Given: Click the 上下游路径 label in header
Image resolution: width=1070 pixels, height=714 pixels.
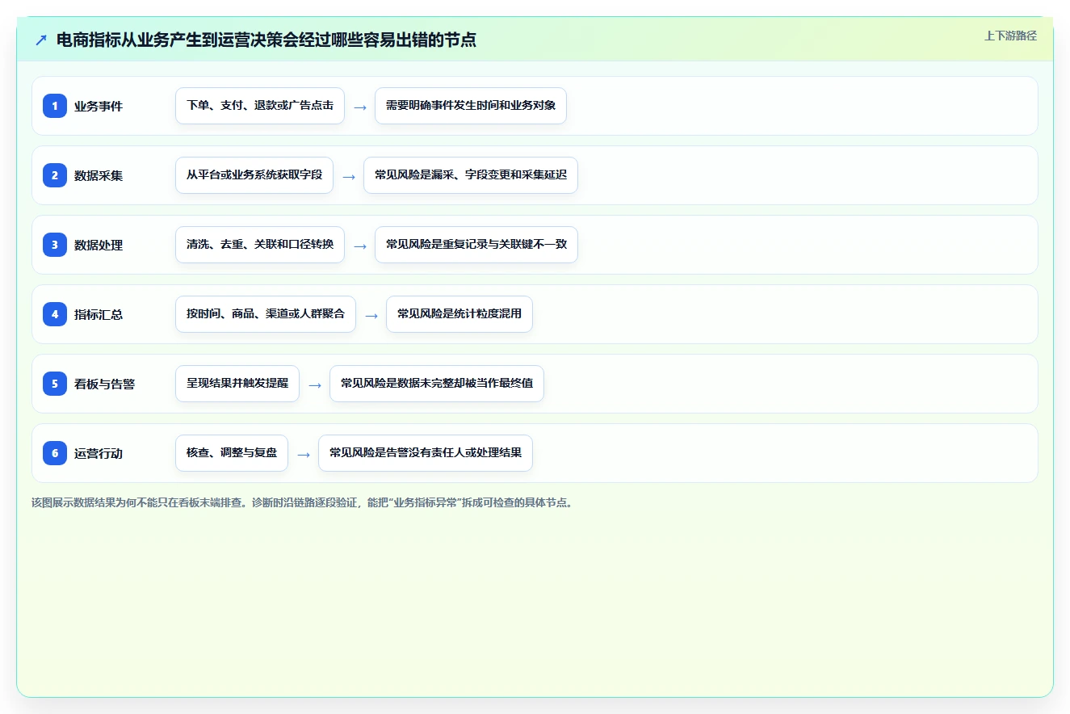Looking at the screenshot, I should 1010,36.
